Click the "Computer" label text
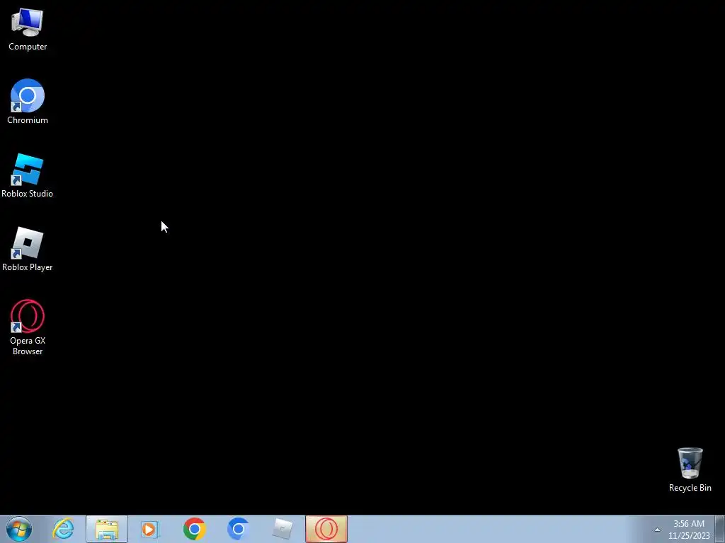 pos(28,47)
